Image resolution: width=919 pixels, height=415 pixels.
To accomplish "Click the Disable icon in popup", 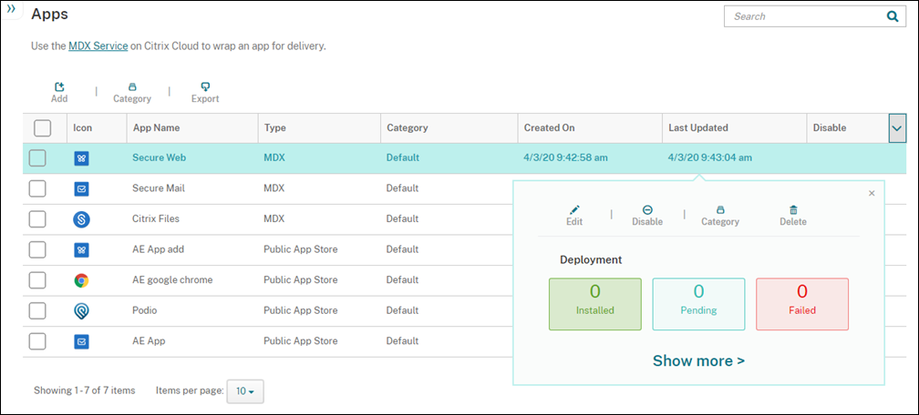I will pos(647,210).
